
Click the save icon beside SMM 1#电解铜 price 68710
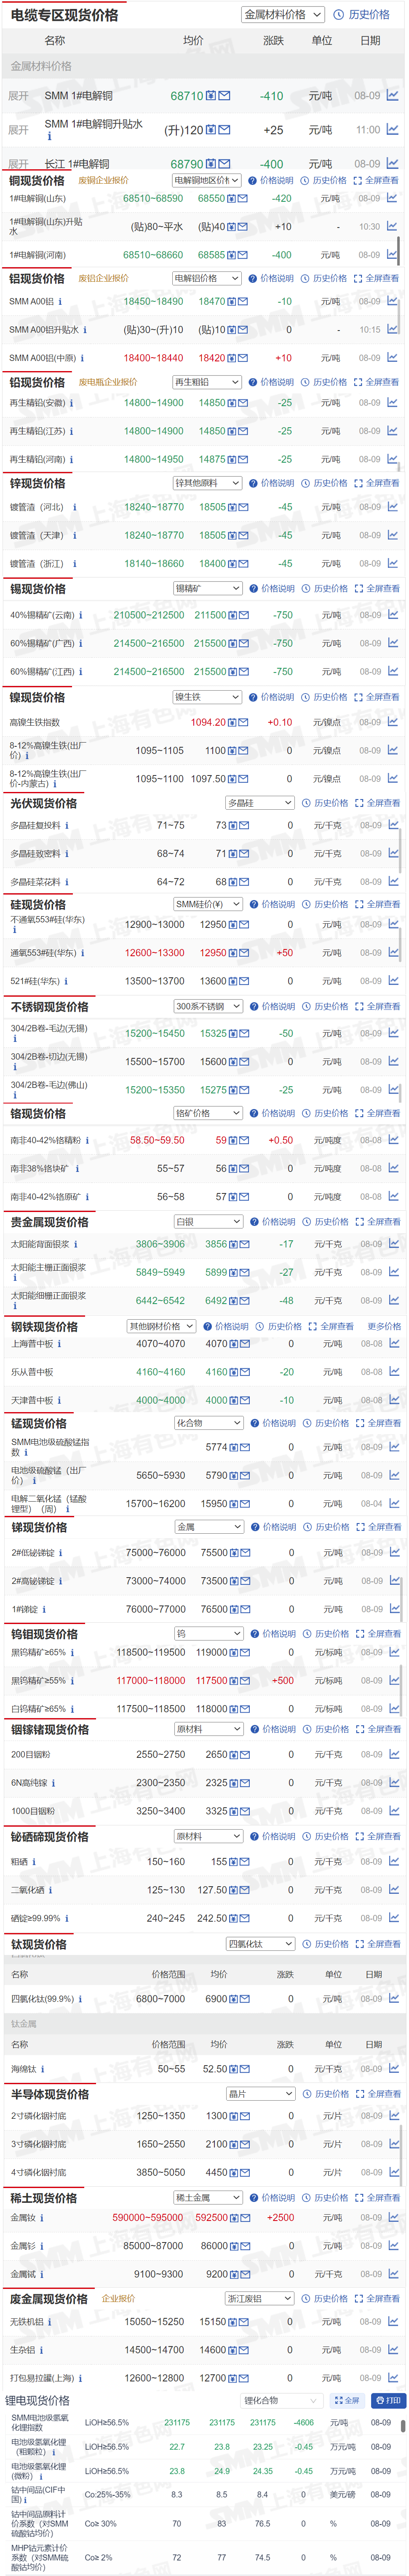point(211,96)
